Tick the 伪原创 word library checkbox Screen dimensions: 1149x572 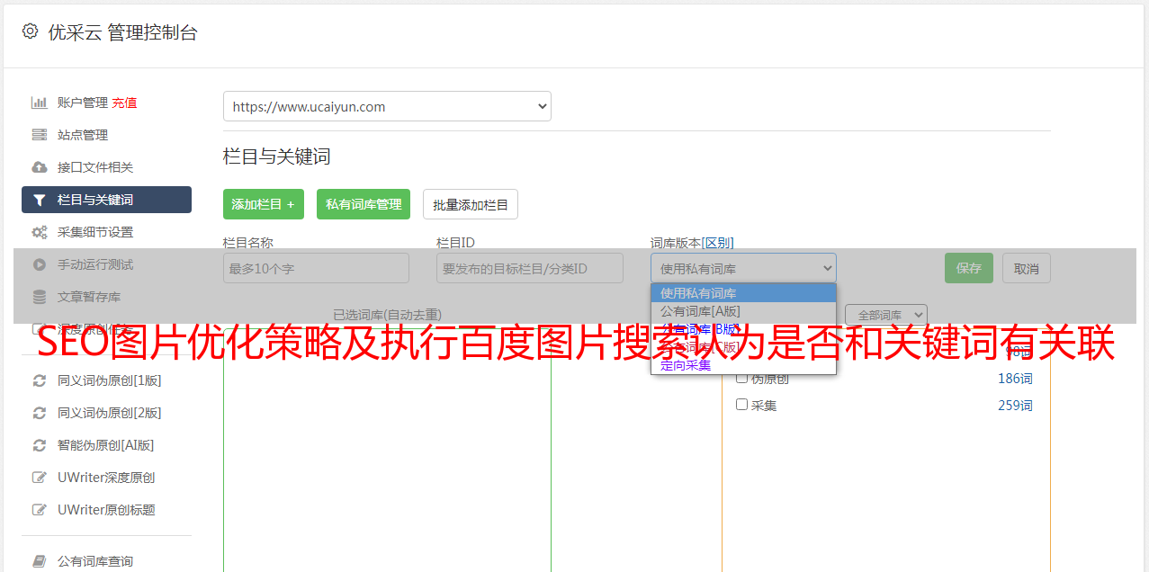(742, 379)
